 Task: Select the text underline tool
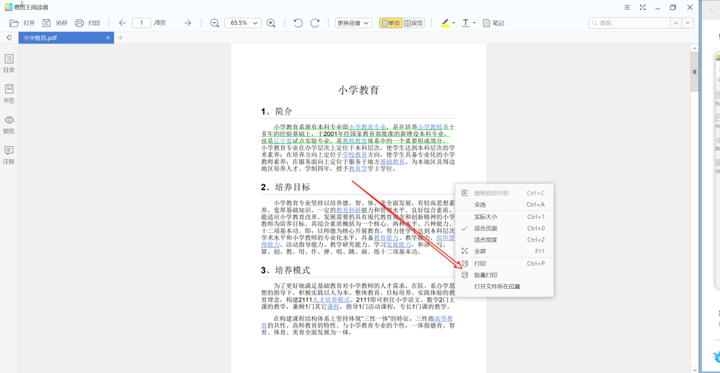tap(465, 23)
